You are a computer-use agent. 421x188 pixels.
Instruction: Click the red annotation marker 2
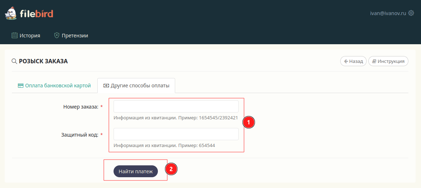coord(172,169)
